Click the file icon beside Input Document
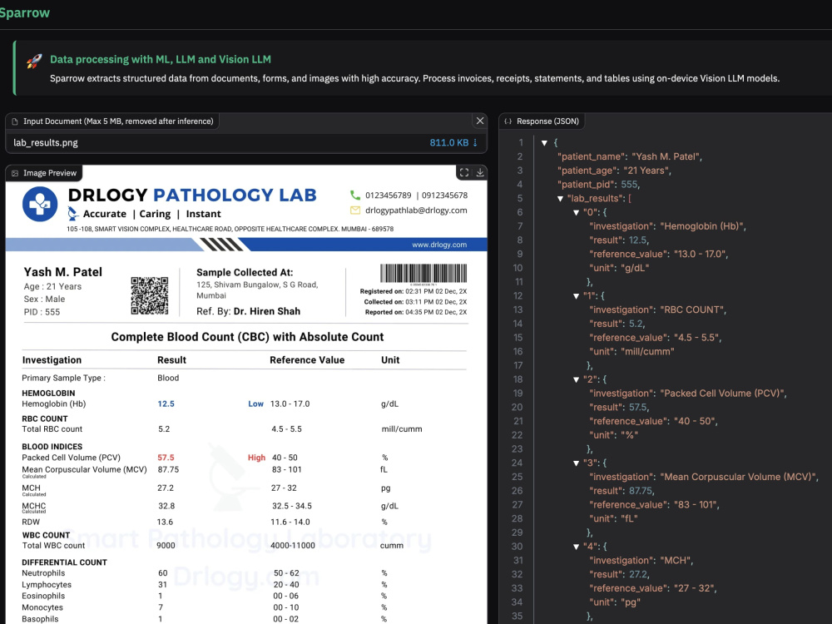The image size is (832, 624). point(15,121)
